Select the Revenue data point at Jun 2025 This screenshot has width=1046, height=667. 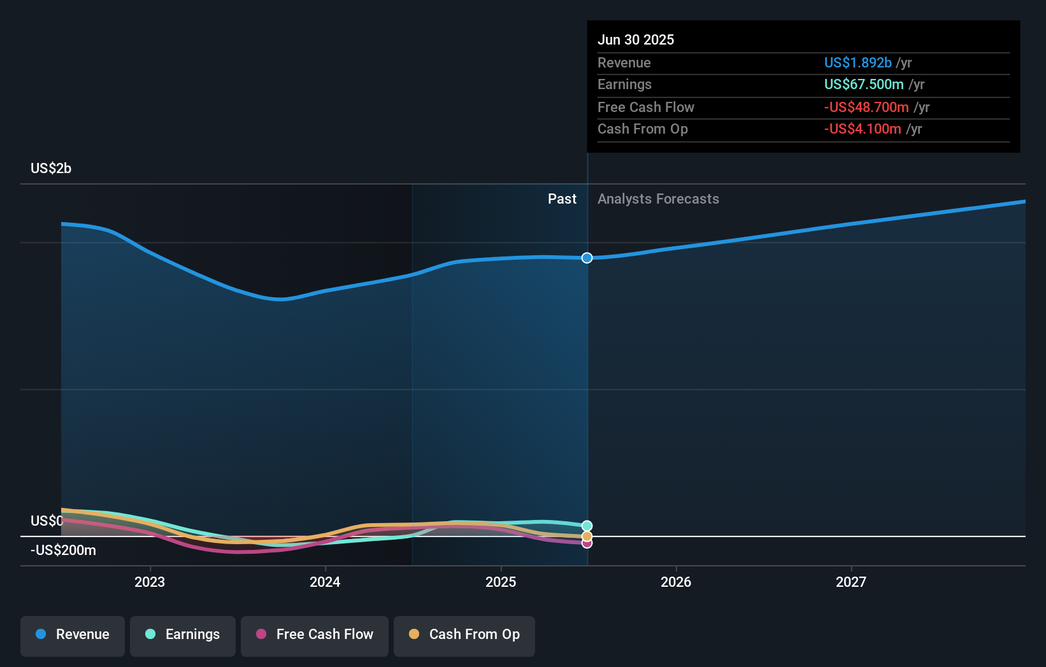(x=587, y=258)
